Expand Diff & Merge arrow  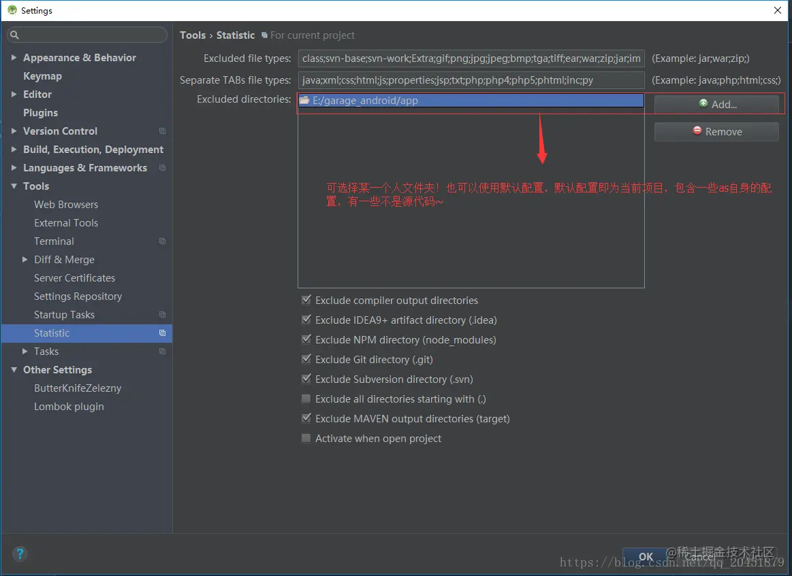[25, 260]
